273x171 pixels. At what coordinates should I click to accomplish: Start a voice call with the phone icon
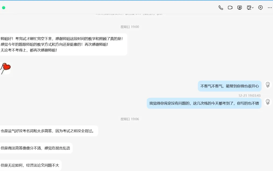221,8
